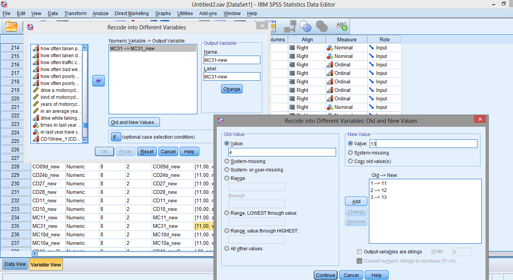
Task: Click Input role arrow icon in row 214
Action: click(x=372, y=48)
